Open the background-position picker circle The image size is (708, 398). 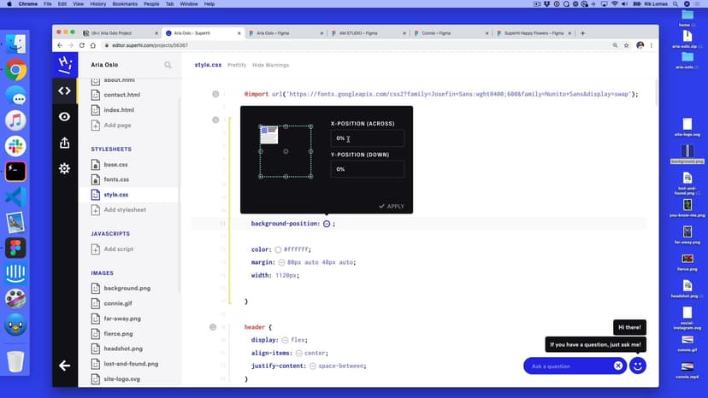tap(327, 224)
